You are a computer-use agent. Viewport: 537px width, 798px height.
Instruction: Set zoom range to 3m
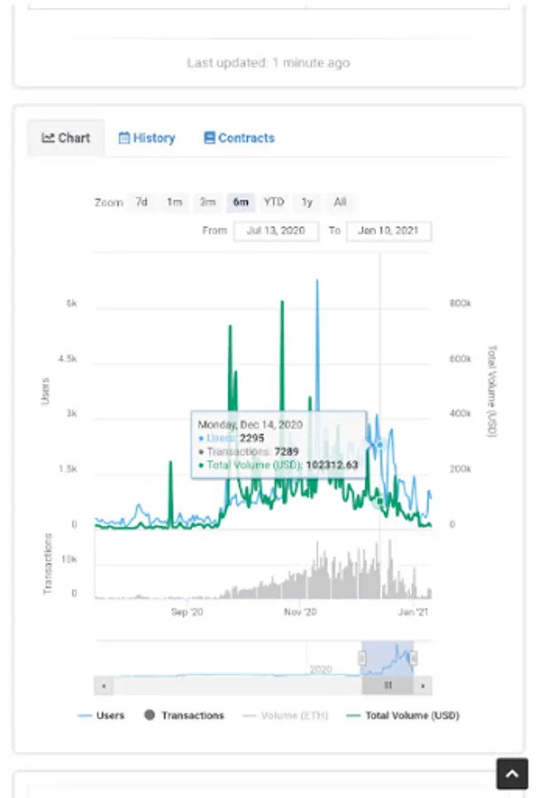(207, 202)
